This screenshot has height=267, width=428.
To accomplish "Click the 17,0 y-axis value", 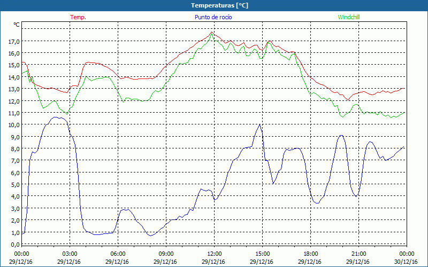I will tap(14, 42).
